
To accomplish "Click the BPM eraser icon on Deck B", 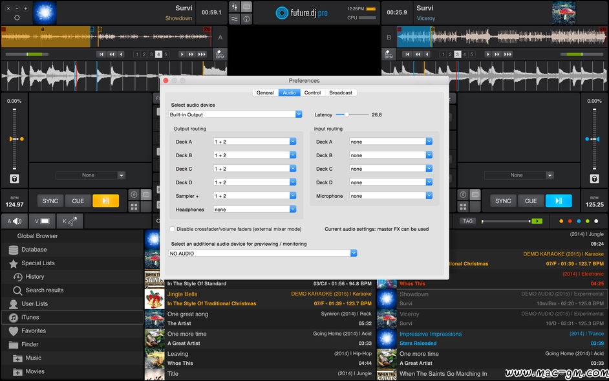I will tap(389, 54).
